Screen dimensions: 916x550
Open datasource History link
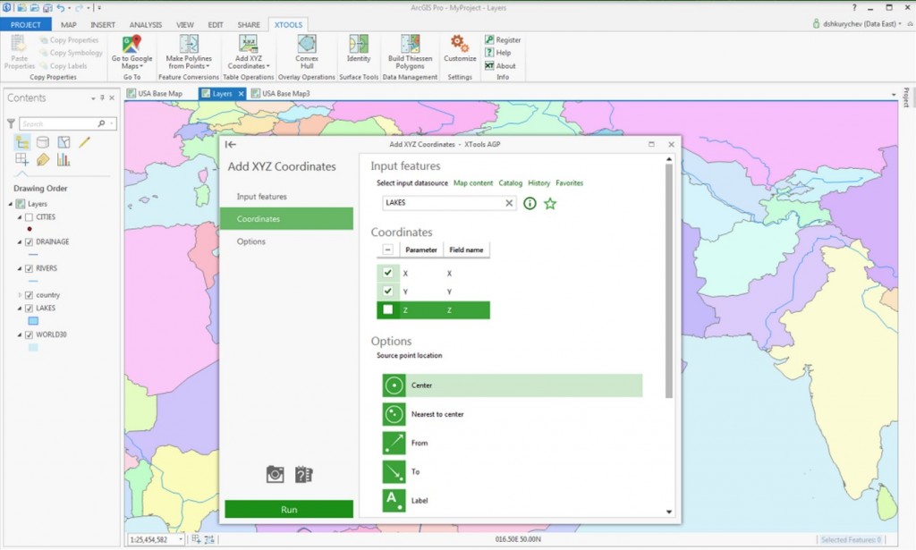[539, 182]
